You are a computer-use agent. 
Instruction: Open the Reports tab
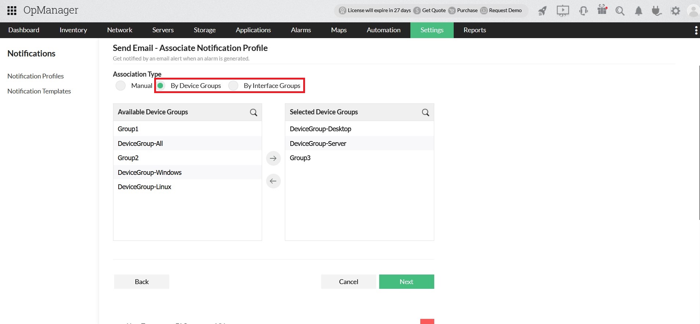pyautogui.click(x=475, y=30)
